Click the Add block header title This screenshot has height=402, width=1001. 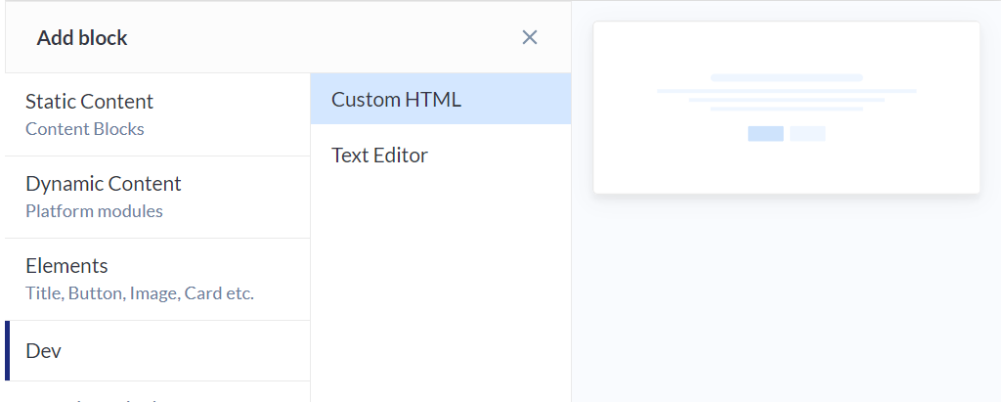pyautogui.click(x=82, y=38)
